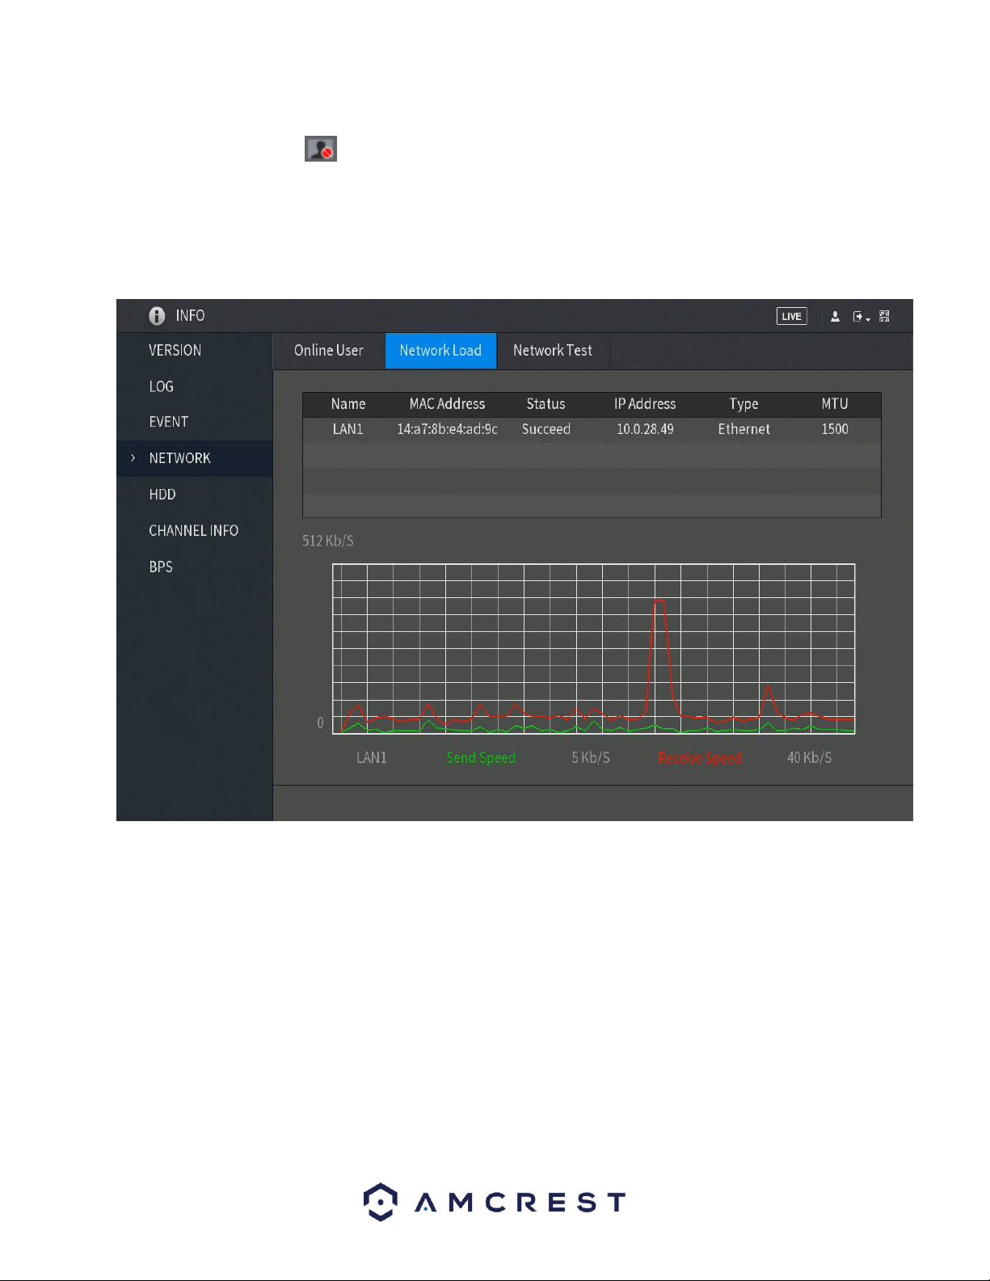This screenshot has height=1281, width=990.
Task: Click the 512 Kb/S graph scale label
Action: (x=328, y=541)
